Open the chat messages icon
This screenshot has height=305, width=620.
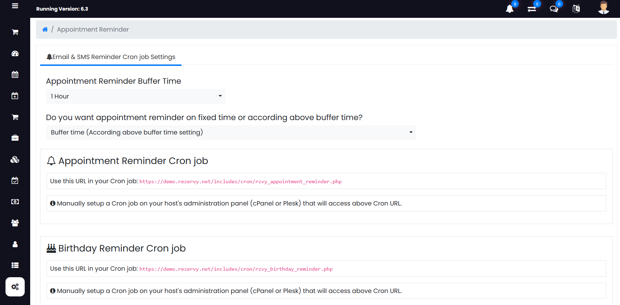(554, 9)
